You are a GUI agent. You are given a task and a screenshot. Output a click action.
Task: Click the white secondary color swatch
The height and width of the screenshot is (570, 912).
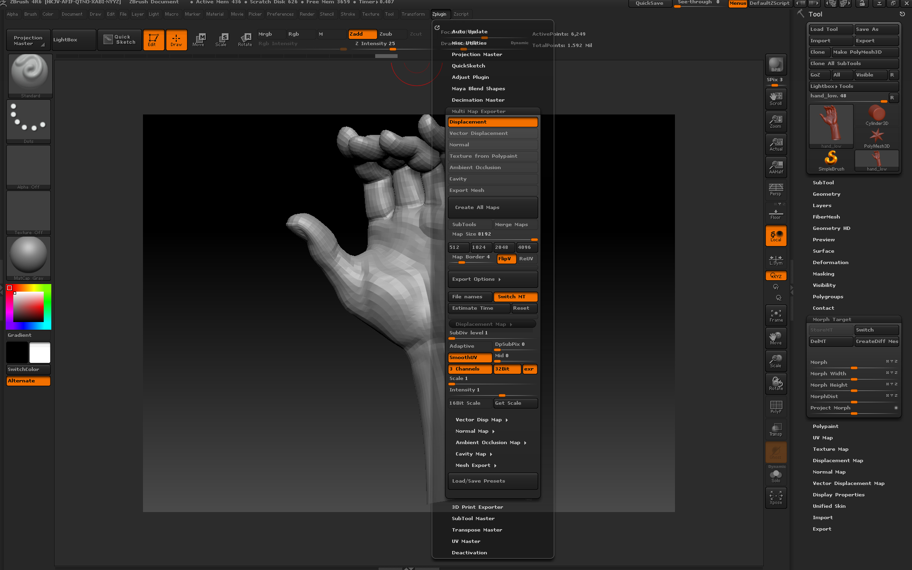point(40,353)
